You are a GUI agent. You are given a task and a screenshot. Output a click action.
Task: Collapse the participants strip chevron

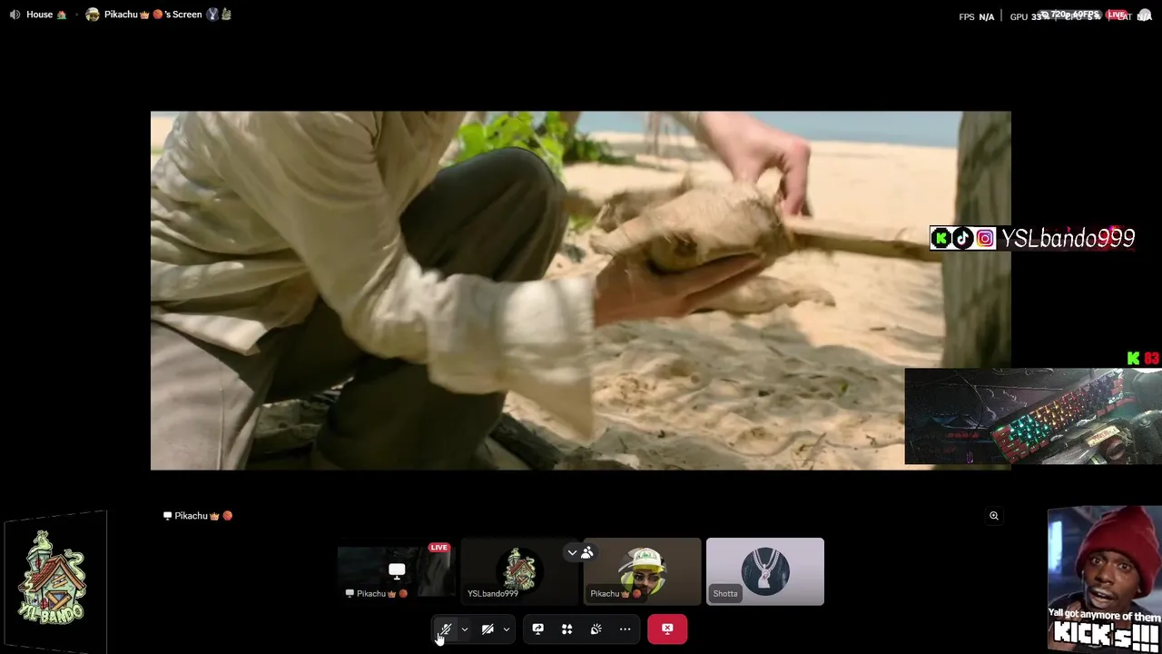pos(572,552)
